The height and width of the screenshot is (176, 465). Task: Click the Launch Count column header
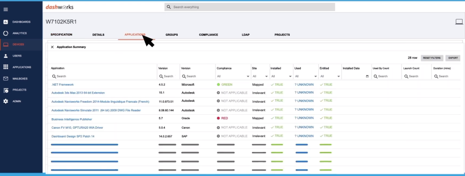click(411, 68)
